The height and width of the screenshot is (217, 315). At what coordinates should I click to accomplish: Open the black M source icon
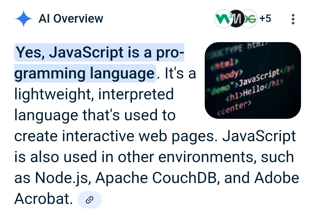[x=237, y=19]
